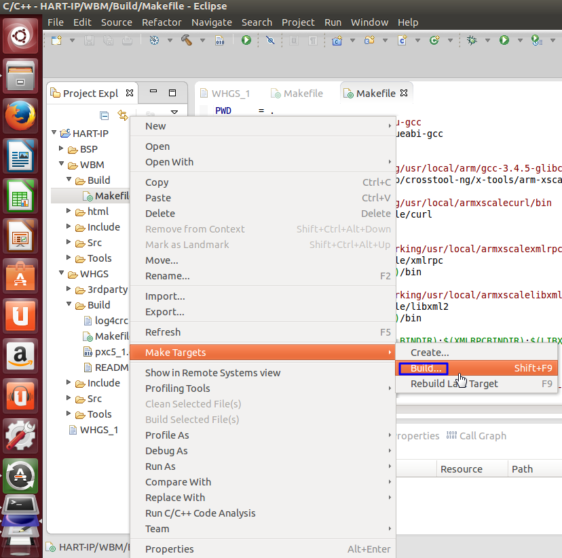Open the Call Graph view tab
The image size is (562, 558).
(476, 435)
